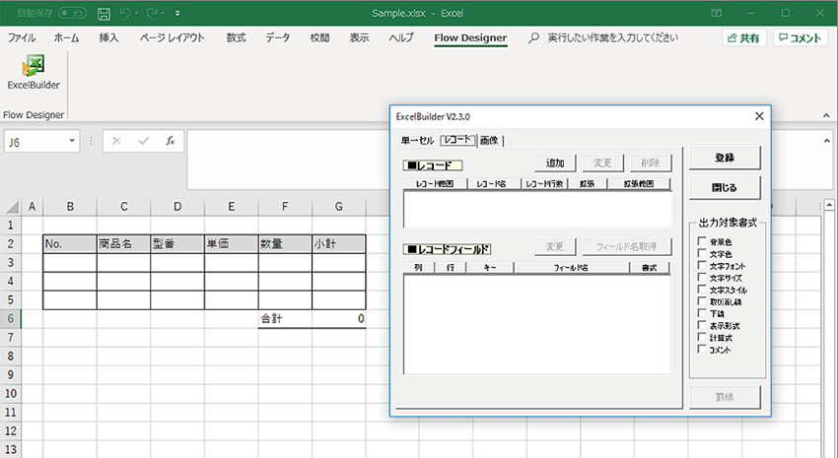Viewport: 838px width, 458px height.
Task: Click the formula bar input area
Action: point(503,160)
